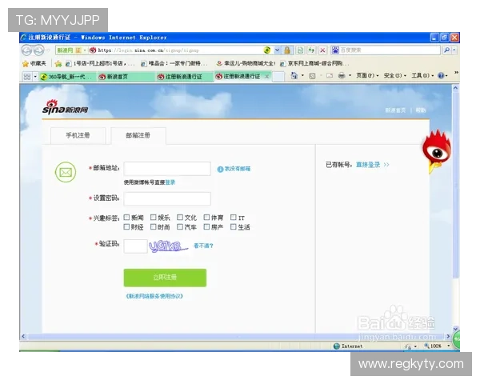The height and width of the screenshot is (384, 480).
Task: Go back with the browser Back arrow
Action: [x=27, y=50]
